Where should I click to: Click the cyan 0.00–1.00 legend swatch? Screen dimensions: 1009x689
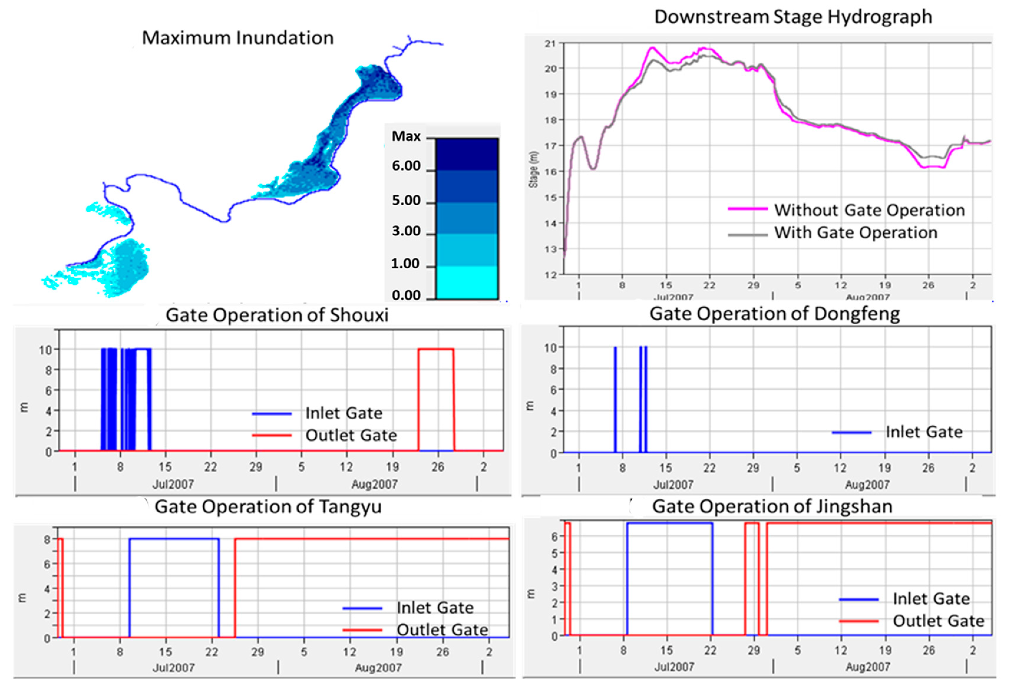(x=467, y=282)
